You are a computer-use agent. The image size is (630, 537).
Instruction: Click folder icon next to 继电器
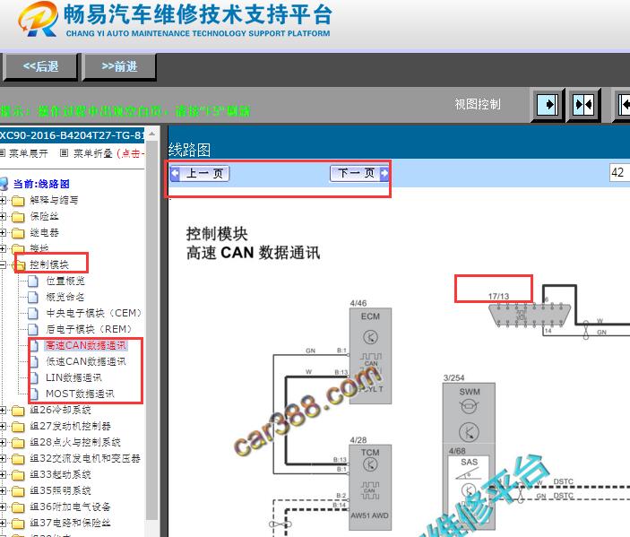click(x=18, y=233)
